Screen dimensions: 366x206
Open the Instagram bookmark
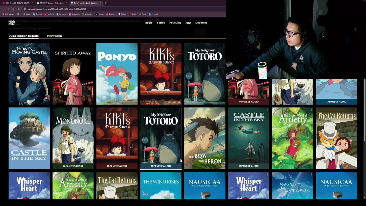point(74,14)
